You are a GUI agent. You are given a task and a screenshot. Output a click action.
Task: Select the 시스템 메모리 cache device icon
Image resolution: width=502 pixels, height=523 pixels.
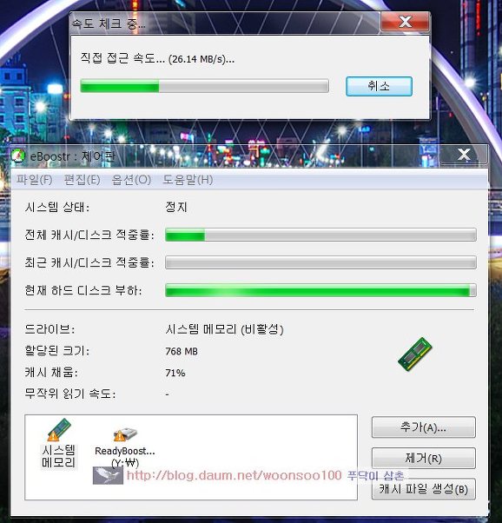point(59,429)
